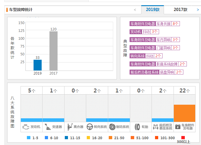Switch to the 2019款 tab

coord(152,10)
